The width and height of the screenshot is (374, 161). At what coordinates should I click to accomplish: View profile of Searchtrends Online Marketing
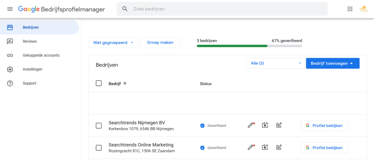click(x=324, y=148)
